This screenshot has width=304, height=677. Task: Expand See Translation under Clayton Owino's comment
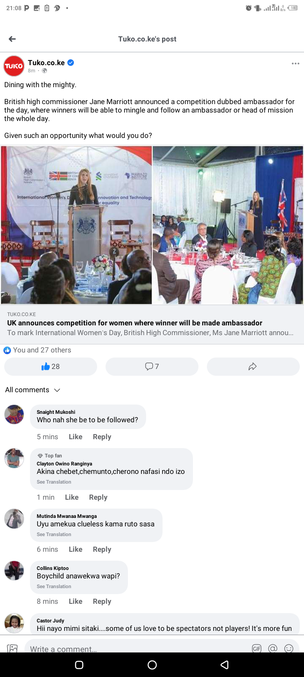(54, 482)
